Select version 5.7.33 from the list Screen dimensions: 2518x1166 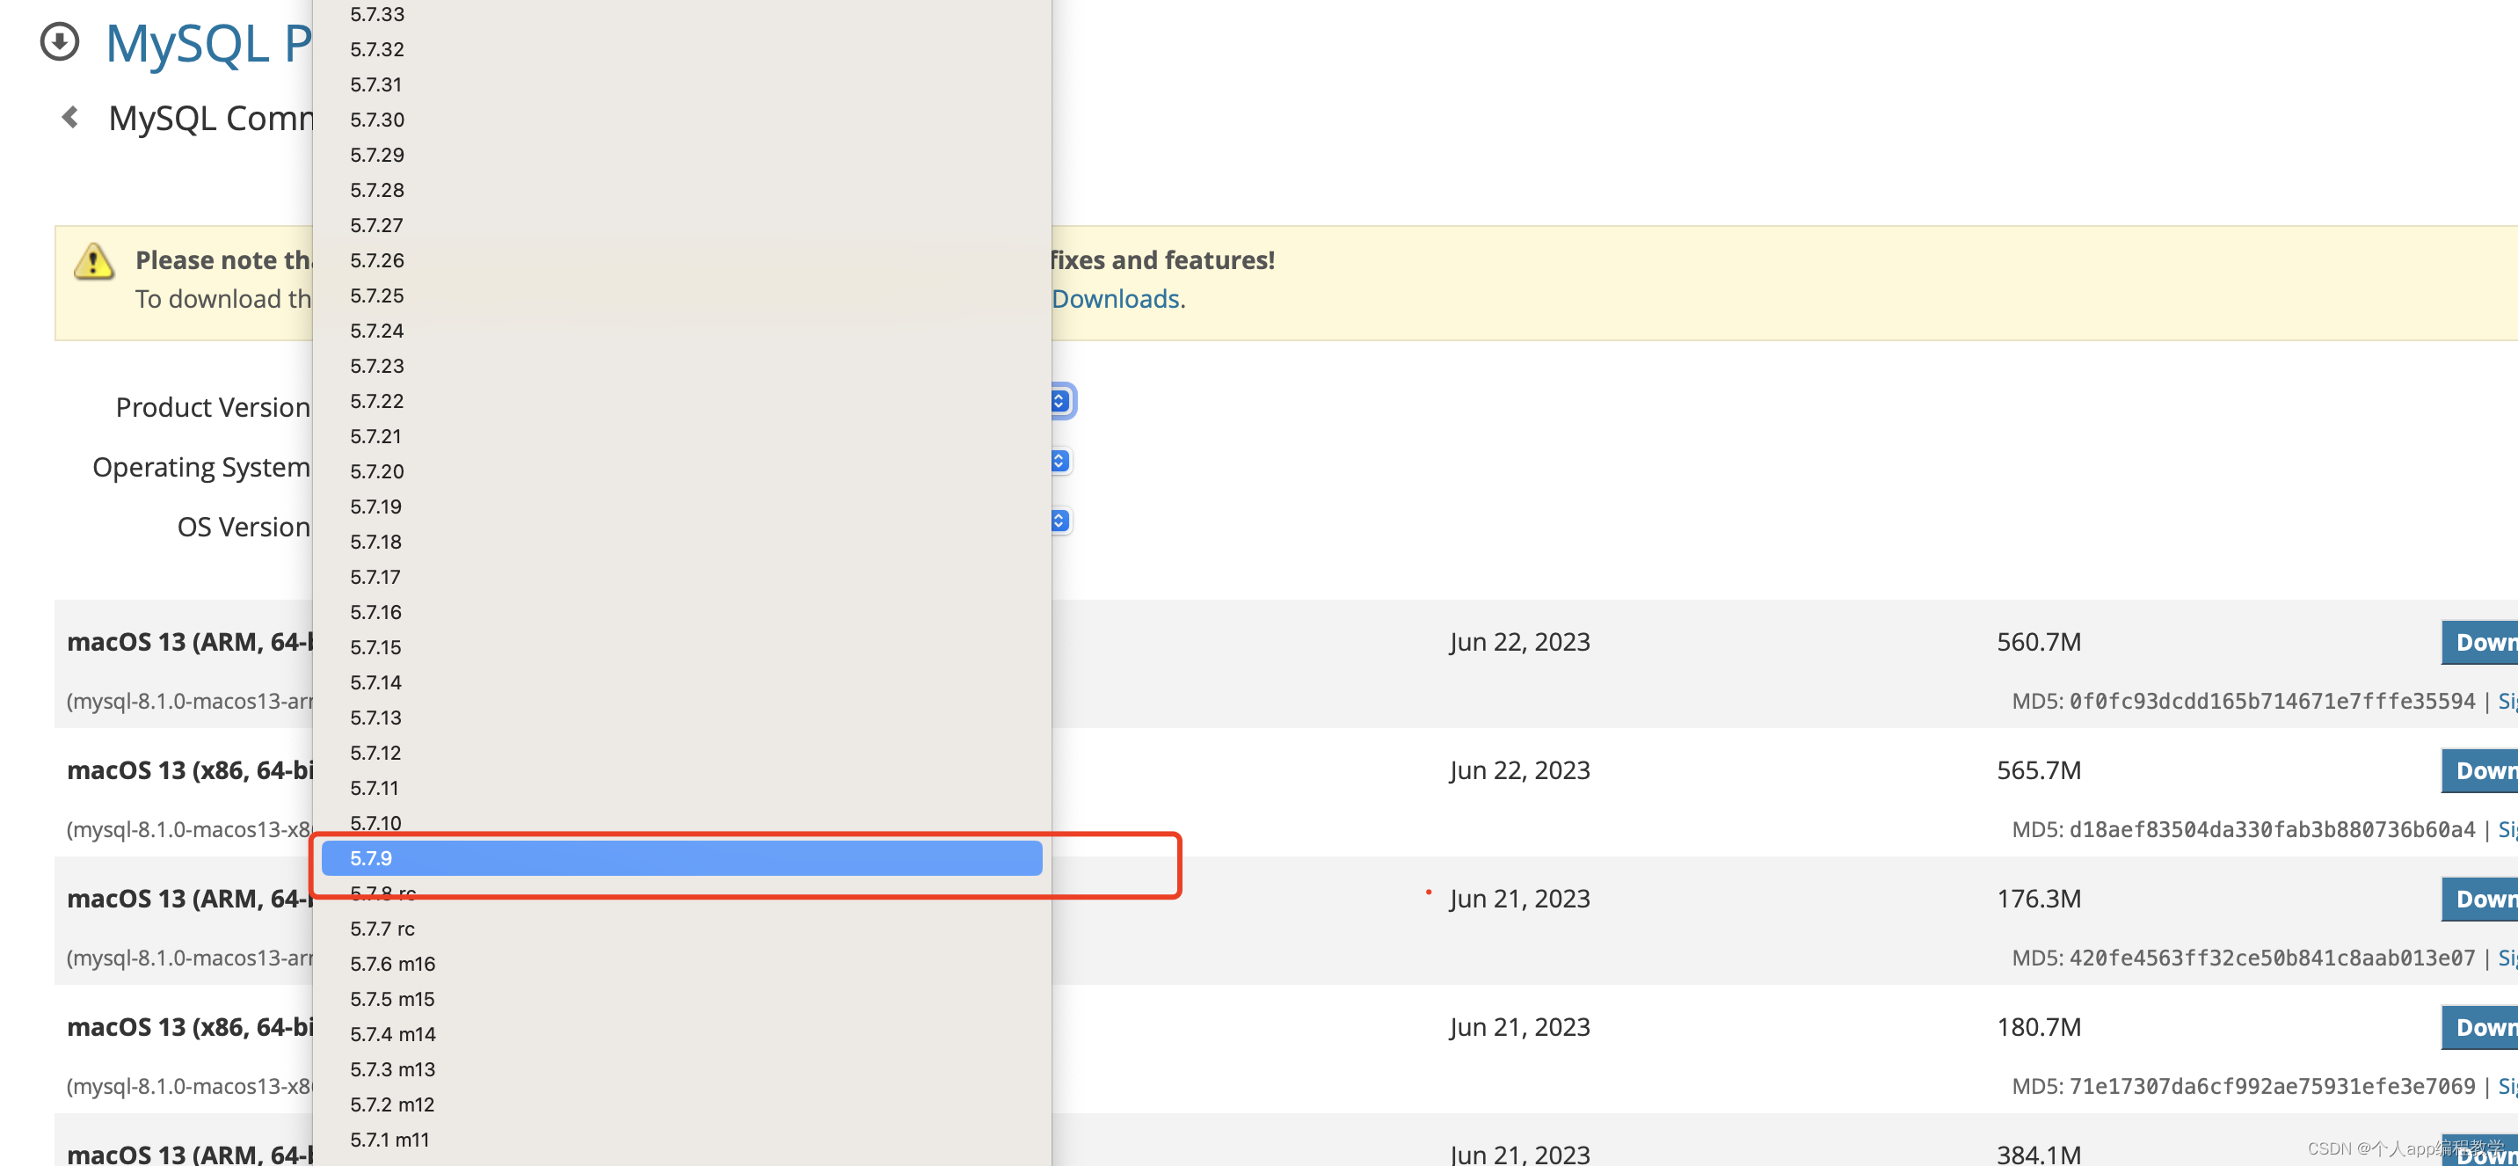click(x=377, y=15)
